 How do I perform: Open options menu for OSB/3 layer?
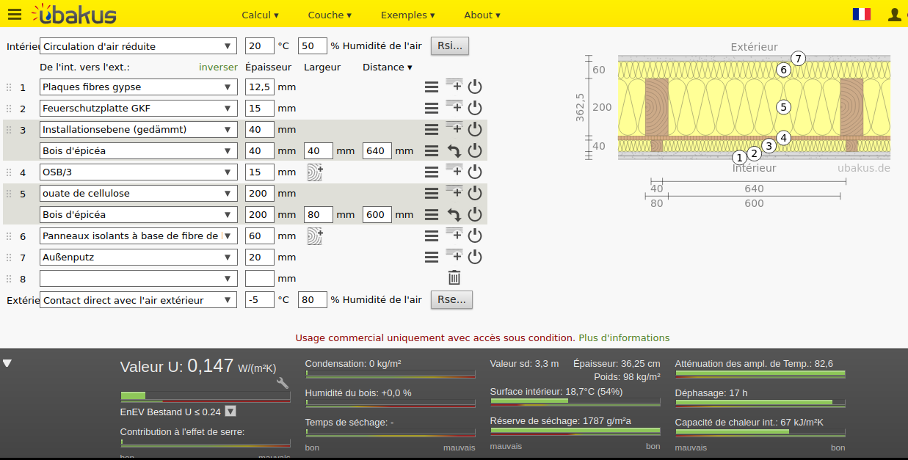[432, 172]
